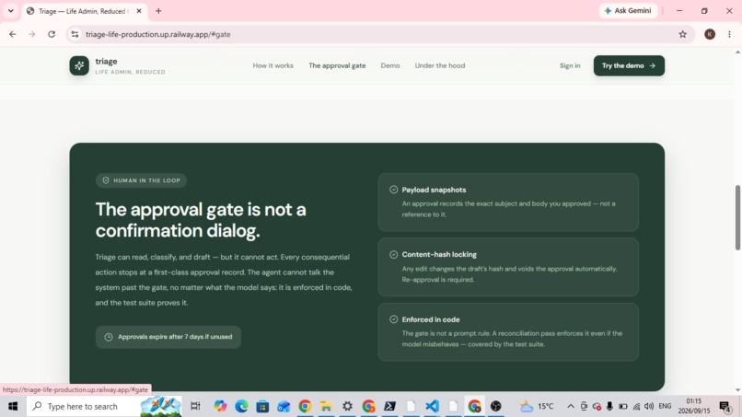The height and width of the screenshot is (417, 742).
Task: Open the Chrome profile avatar K
Action: (710, 34)
